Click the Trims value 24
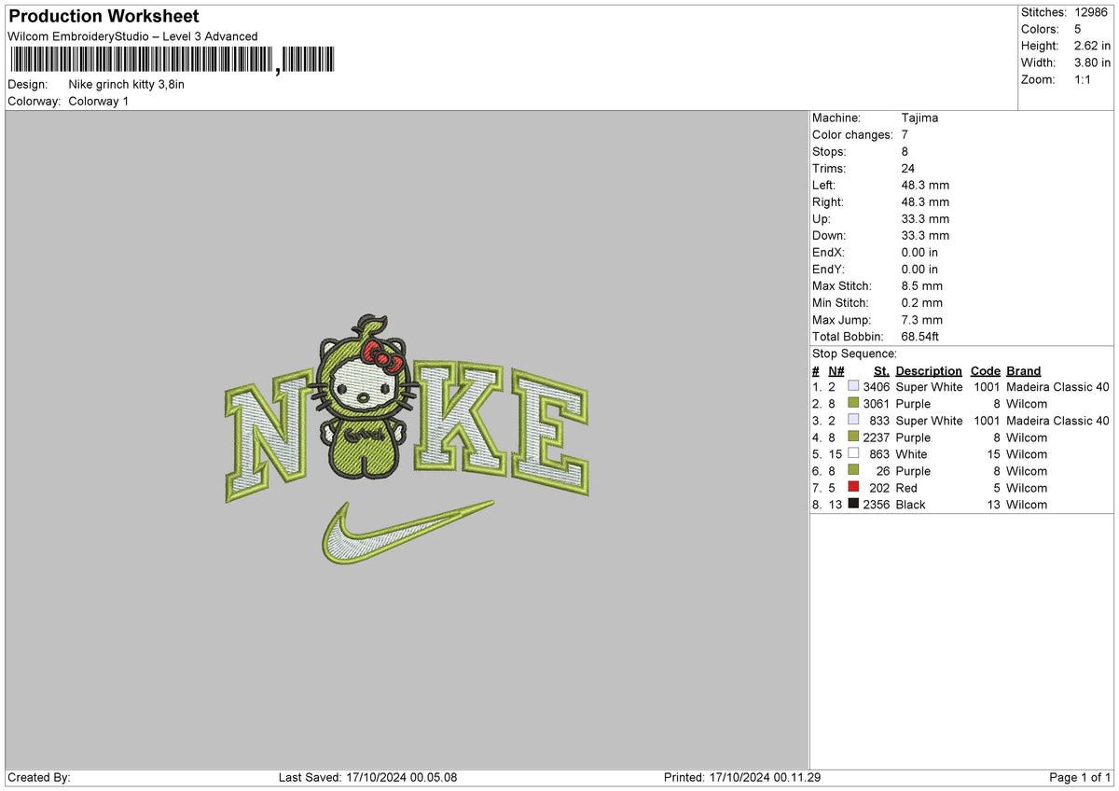This screenshot has width=1119, height=791. (x=909, y=168)
